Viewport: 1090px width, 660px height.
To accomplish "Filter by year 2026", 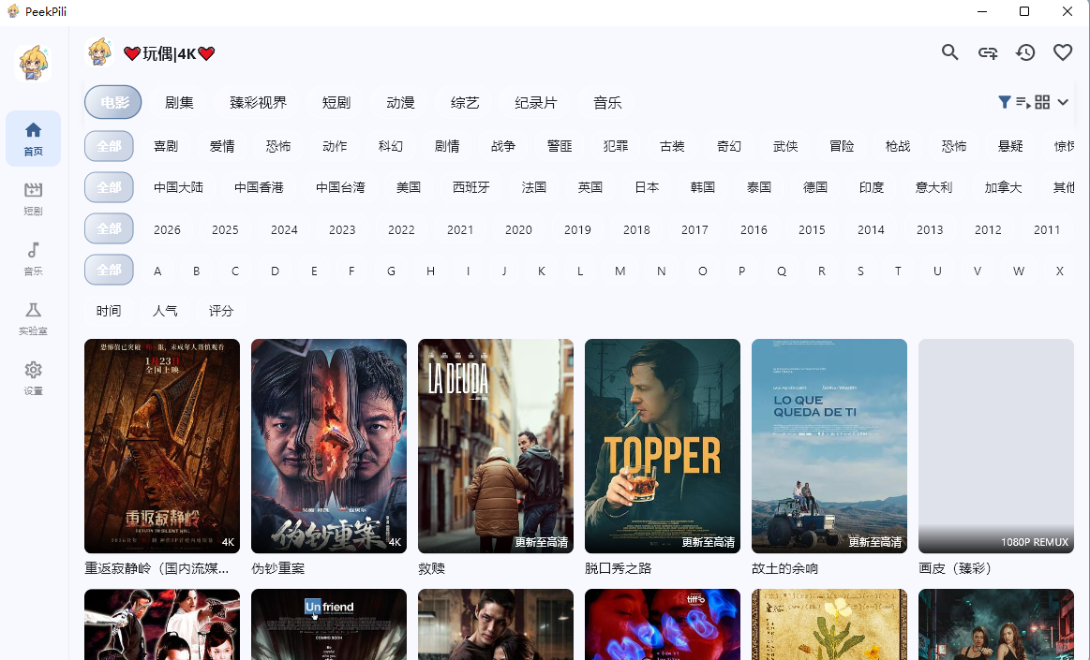I will (167, 229).
